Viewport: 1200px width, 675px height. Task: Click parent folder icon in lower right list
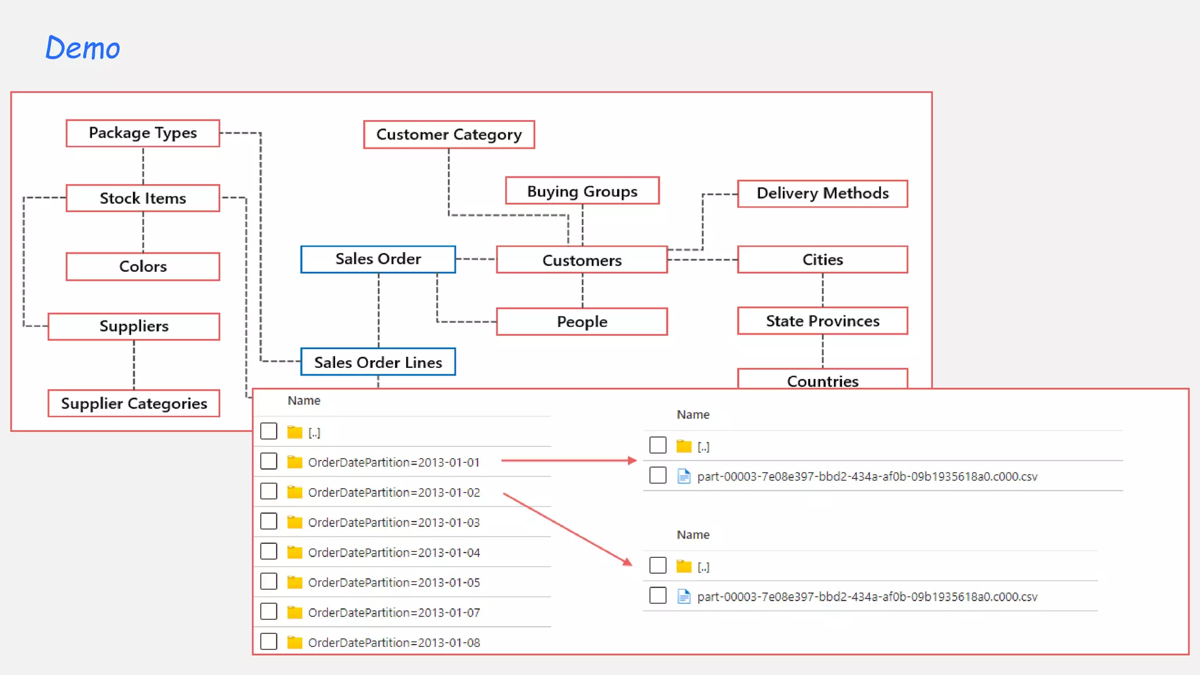(x=684, y=566)
